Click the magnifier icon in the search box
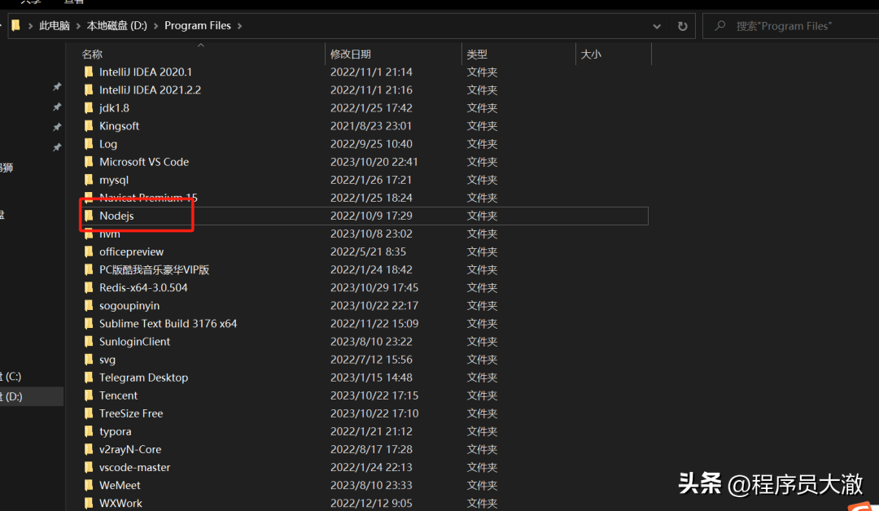 (x=720, y=26)
